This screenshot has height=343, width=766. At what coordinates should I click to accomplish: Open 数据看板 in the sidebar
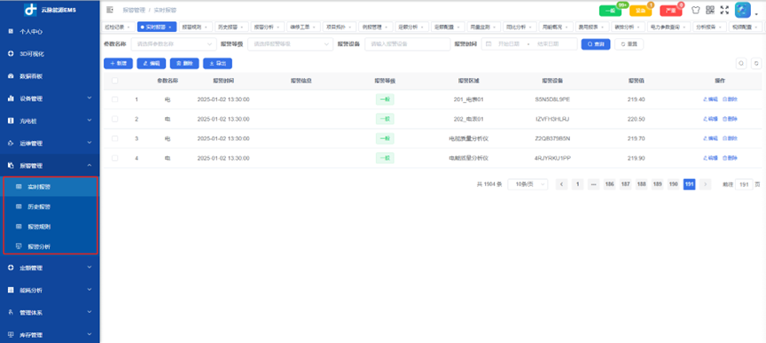tap(31, 76)
